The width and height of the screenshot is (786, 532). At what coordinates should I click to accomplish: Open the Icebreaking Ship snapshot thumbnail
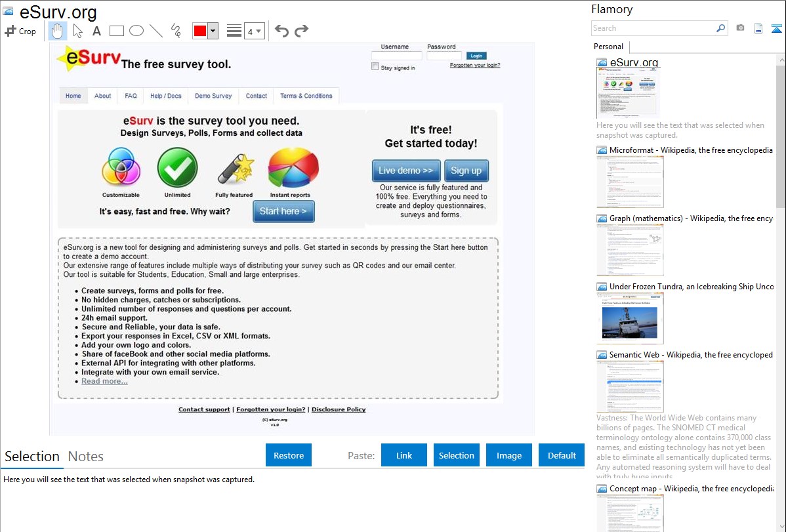[630, 318]
